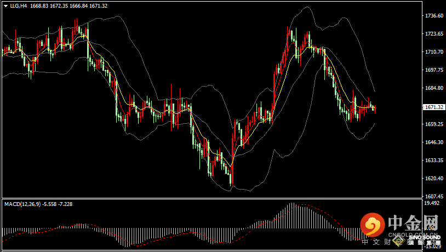Screen dimensions: 446x252
Task: Click the 1620.40 price axis label
Action: pos(434,178)
